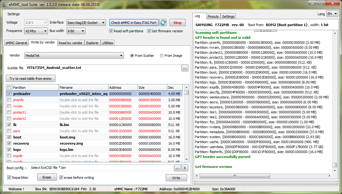Click the Partition column header
This screenshot has height=194, width=342.
pyautogui.click(x=35, y=88)
